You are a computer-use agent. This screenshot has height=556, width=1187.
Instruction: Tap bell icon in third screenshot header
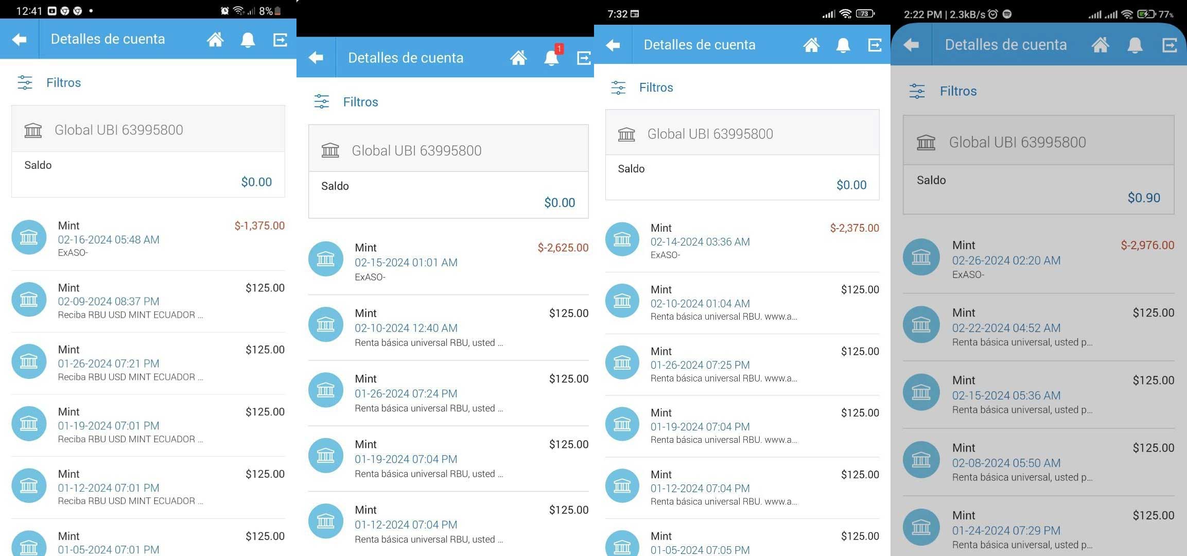click(x=843, y=45)
